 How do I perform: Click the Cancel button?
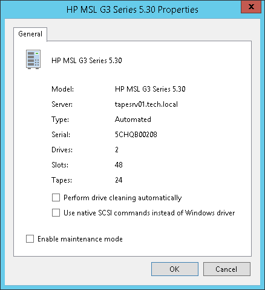pos(227,269)
